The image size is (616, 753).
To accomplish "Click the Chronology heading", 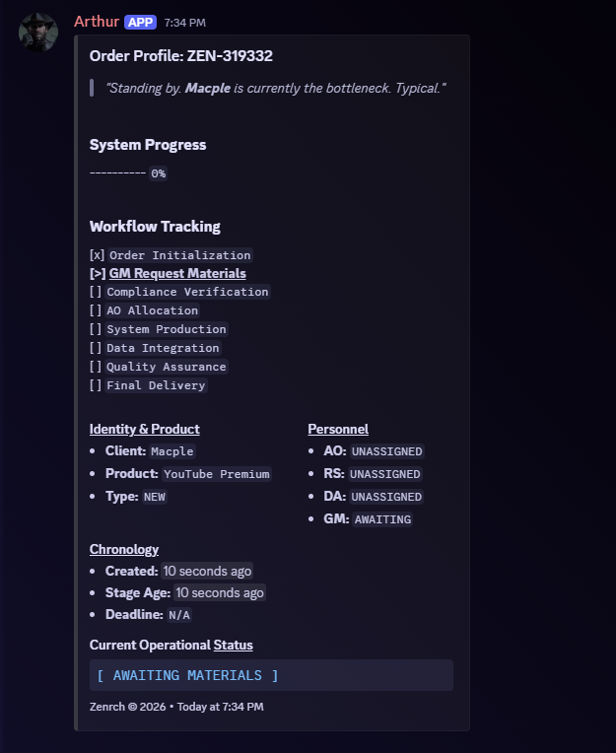I will coord(124,549).
